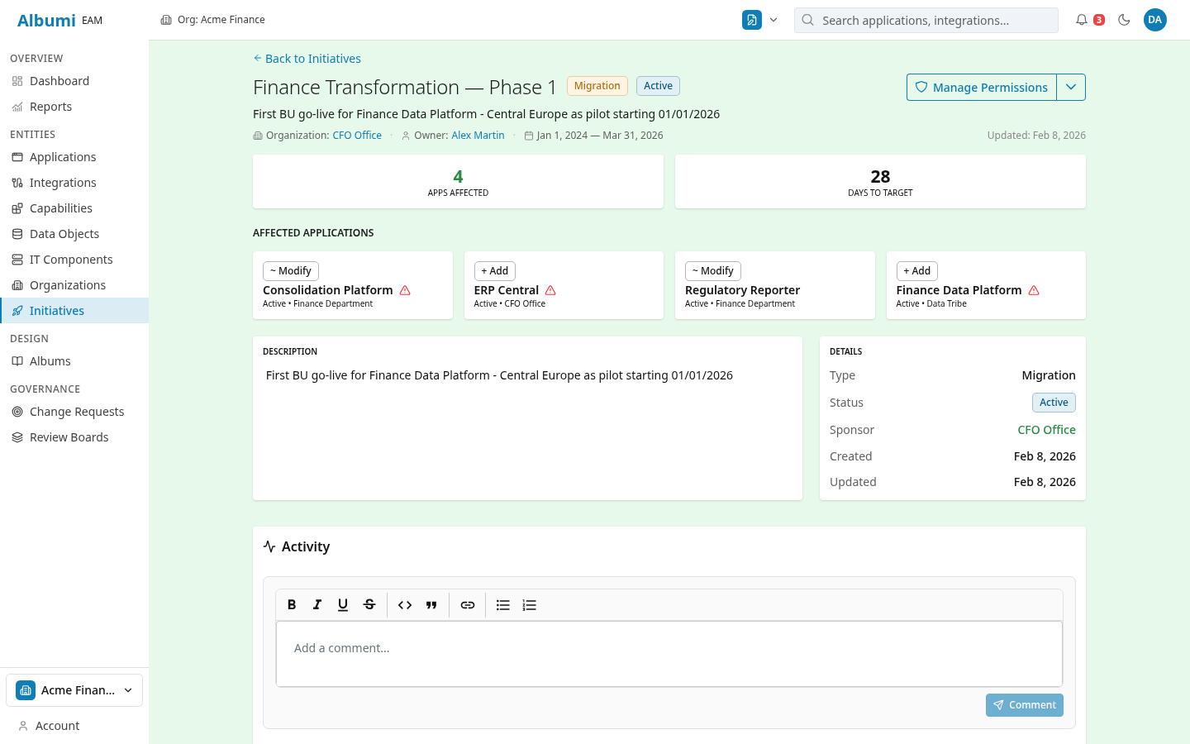Open the notifications bell
This screenshot has height=744, width=1190.
click(1082, 20)
